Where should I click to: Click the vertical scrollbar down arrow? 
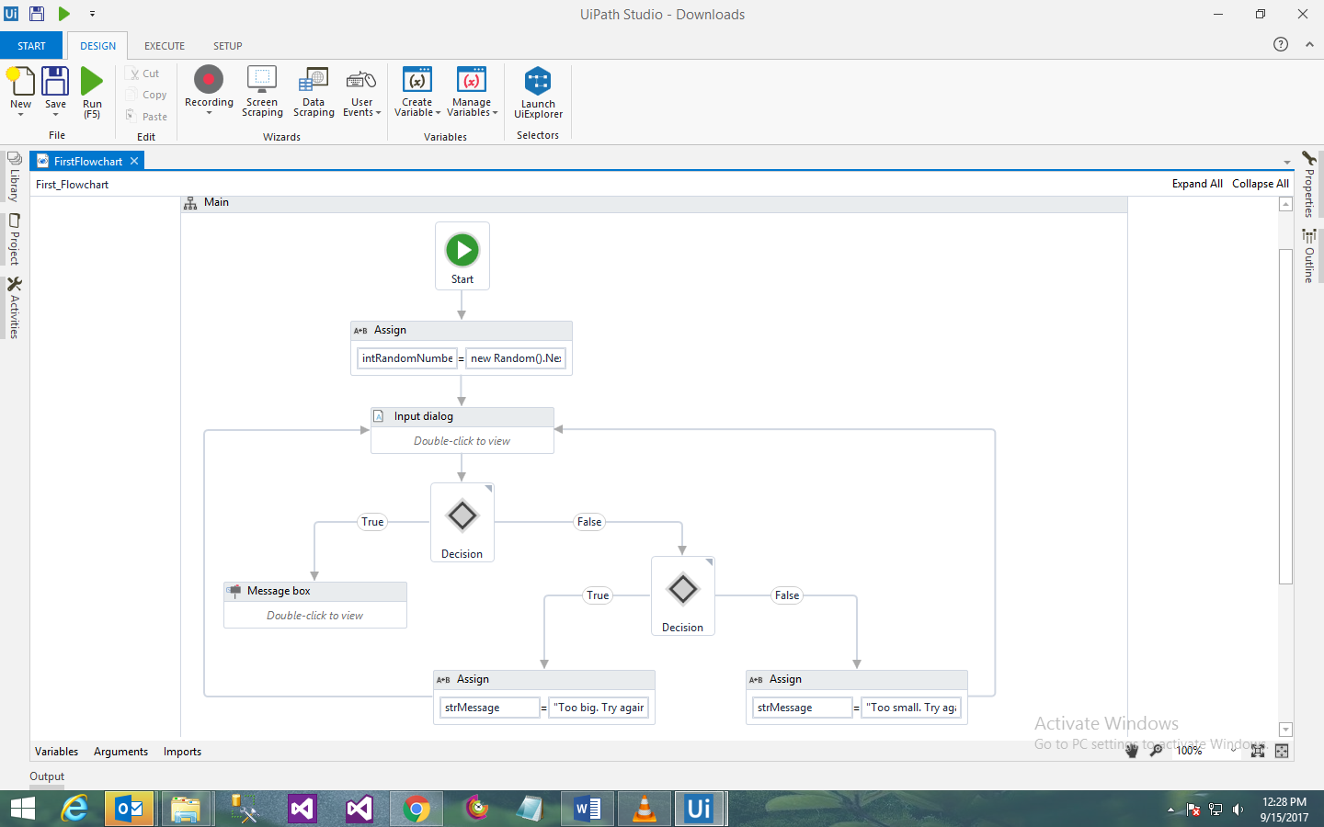tap(1286, 730)
